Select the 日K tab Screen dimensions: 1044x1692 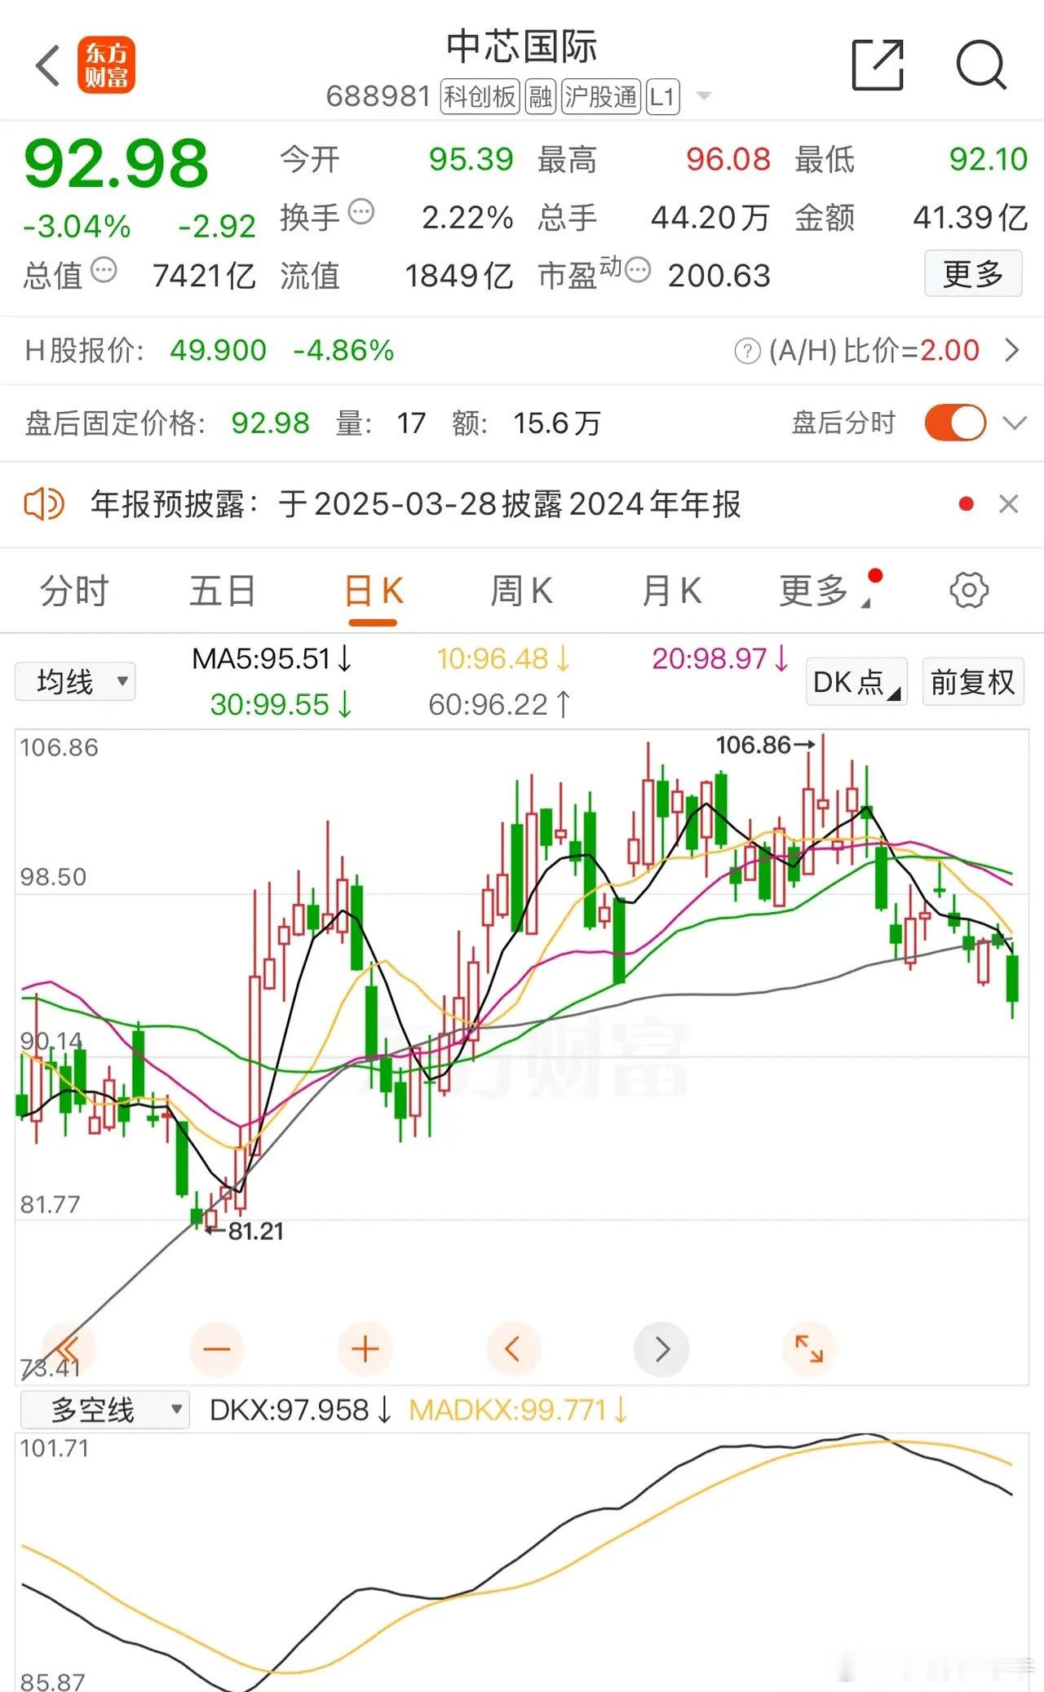tap(374, 591)
